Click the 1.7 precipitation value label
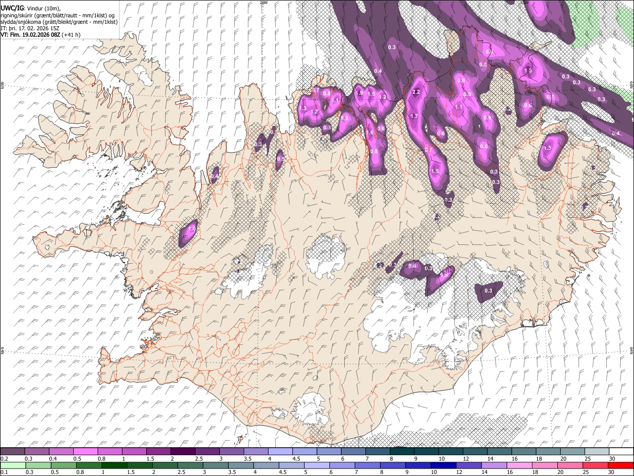634x476 pixels. [x=415, y=117]
